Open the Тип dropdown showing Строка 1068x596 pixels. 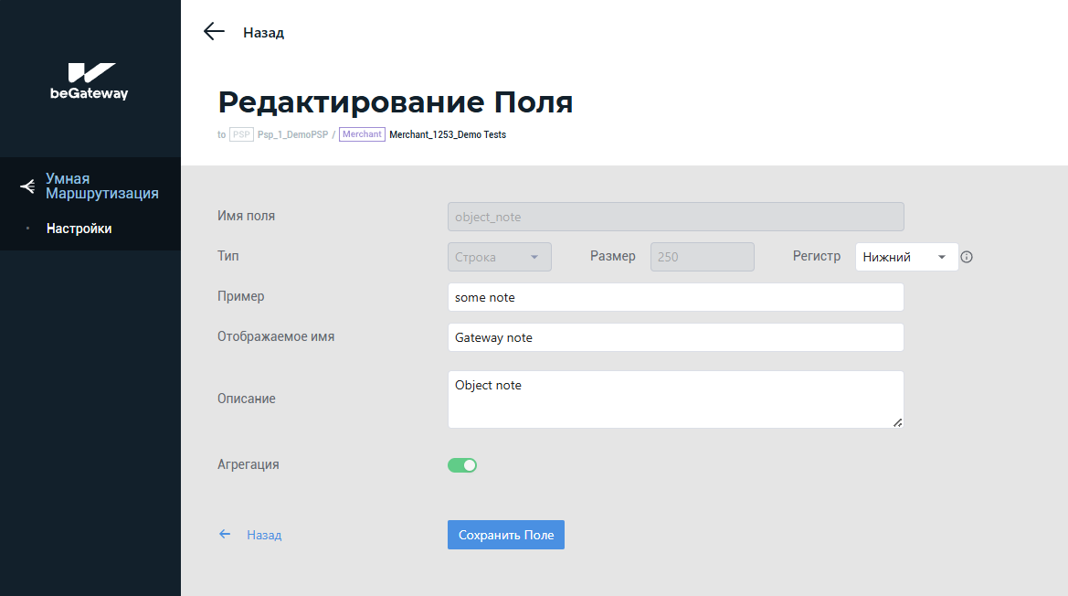[x=499, y=257]
